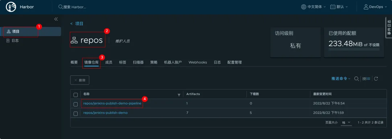Open the 策略 tab

pos(154,62)
